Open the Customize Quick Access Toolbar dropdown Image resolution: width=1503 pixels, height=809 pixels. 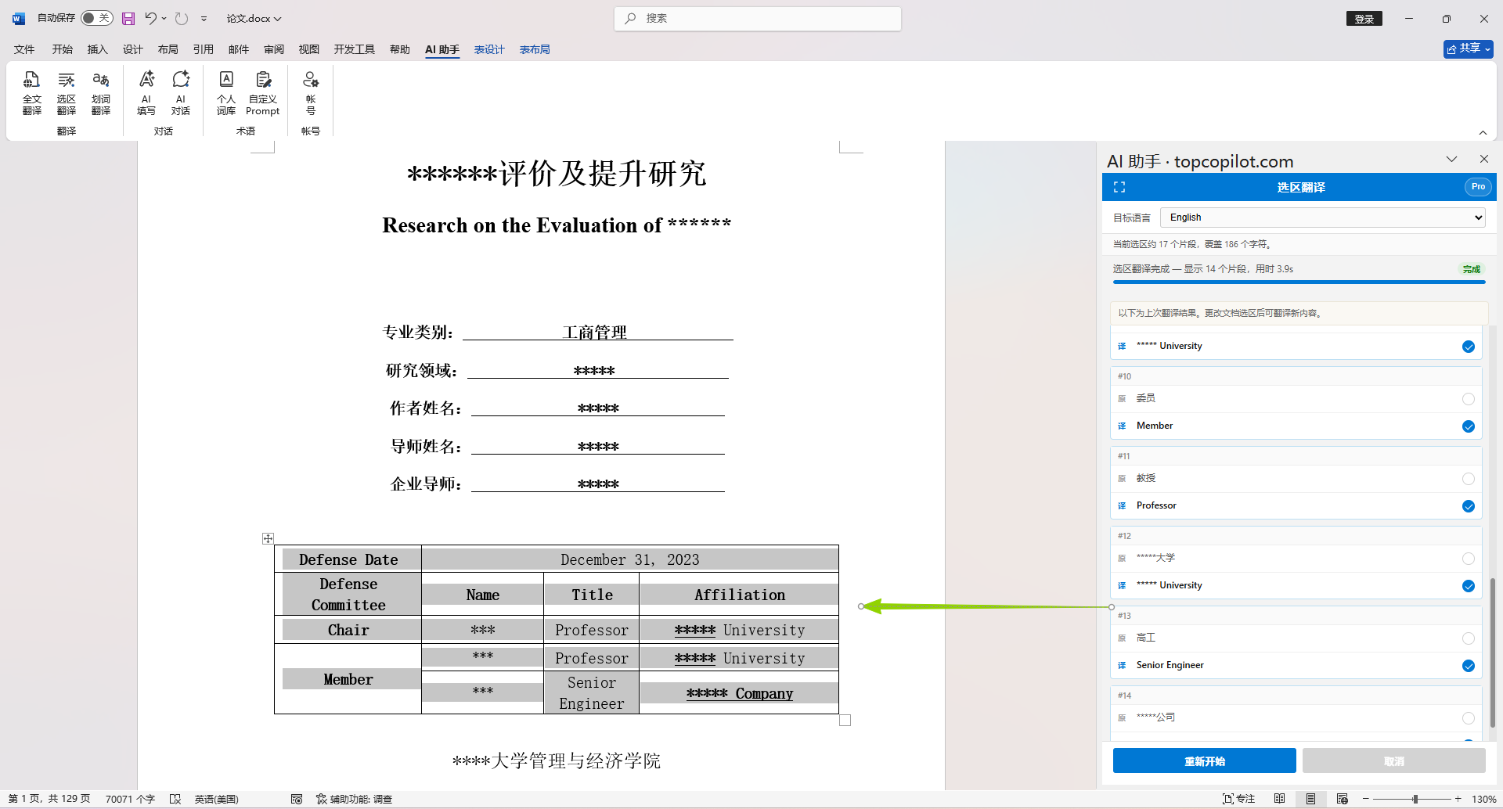point(204,18)
